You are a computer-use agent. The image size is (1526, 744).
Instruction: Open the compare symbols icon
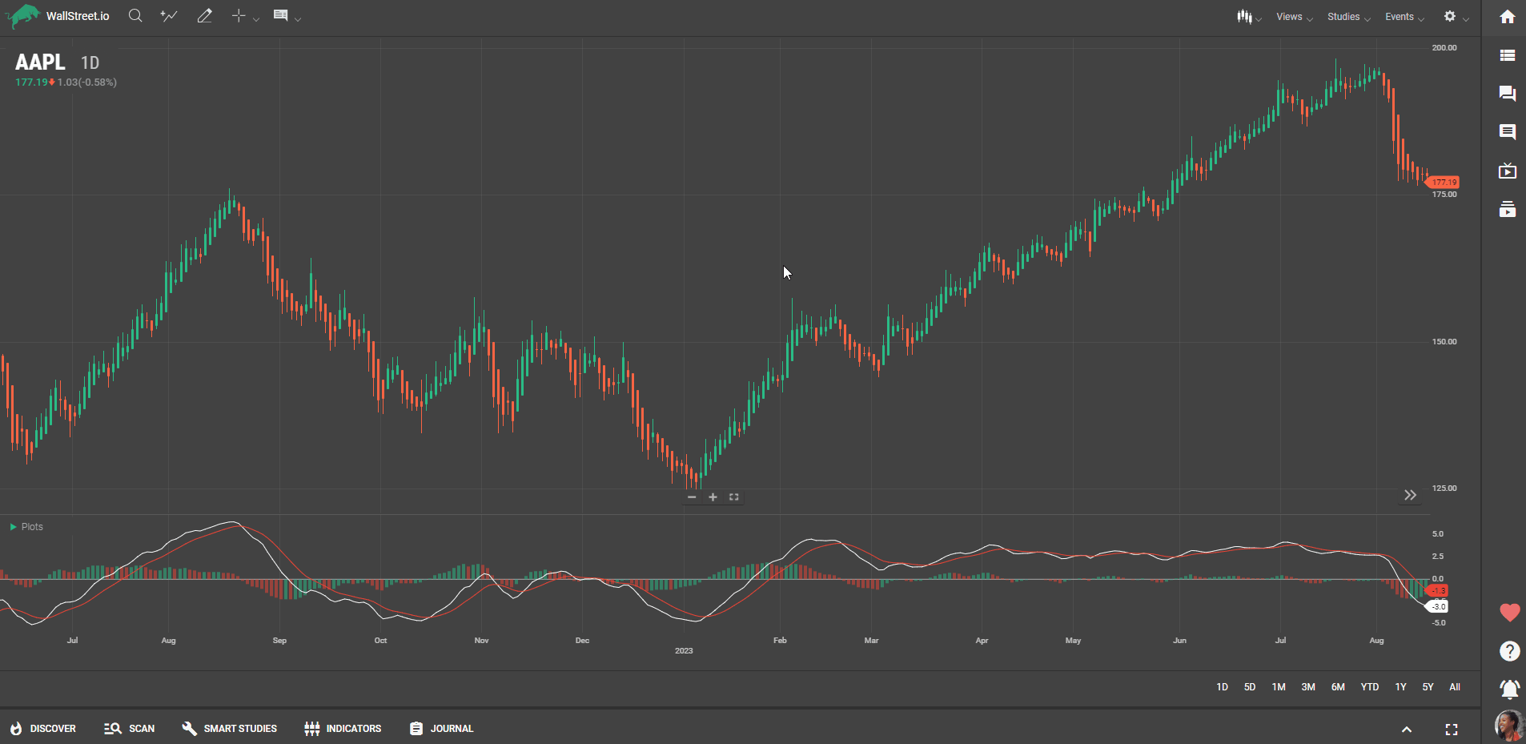click(168, 16)
